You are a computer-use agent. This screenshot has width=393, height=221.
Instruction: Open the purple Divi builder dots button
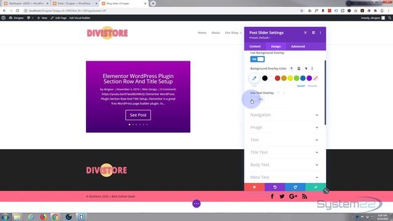pos(196,204)
